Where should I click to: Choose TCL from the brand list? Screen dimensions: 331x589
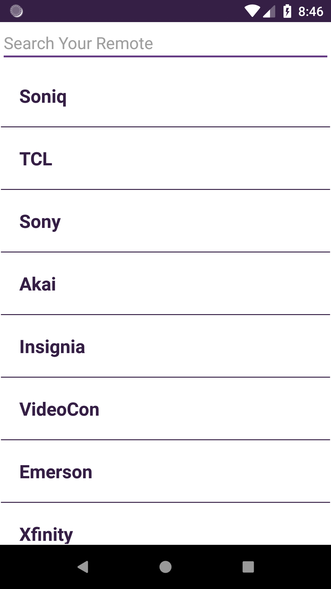tap(165, 159)
